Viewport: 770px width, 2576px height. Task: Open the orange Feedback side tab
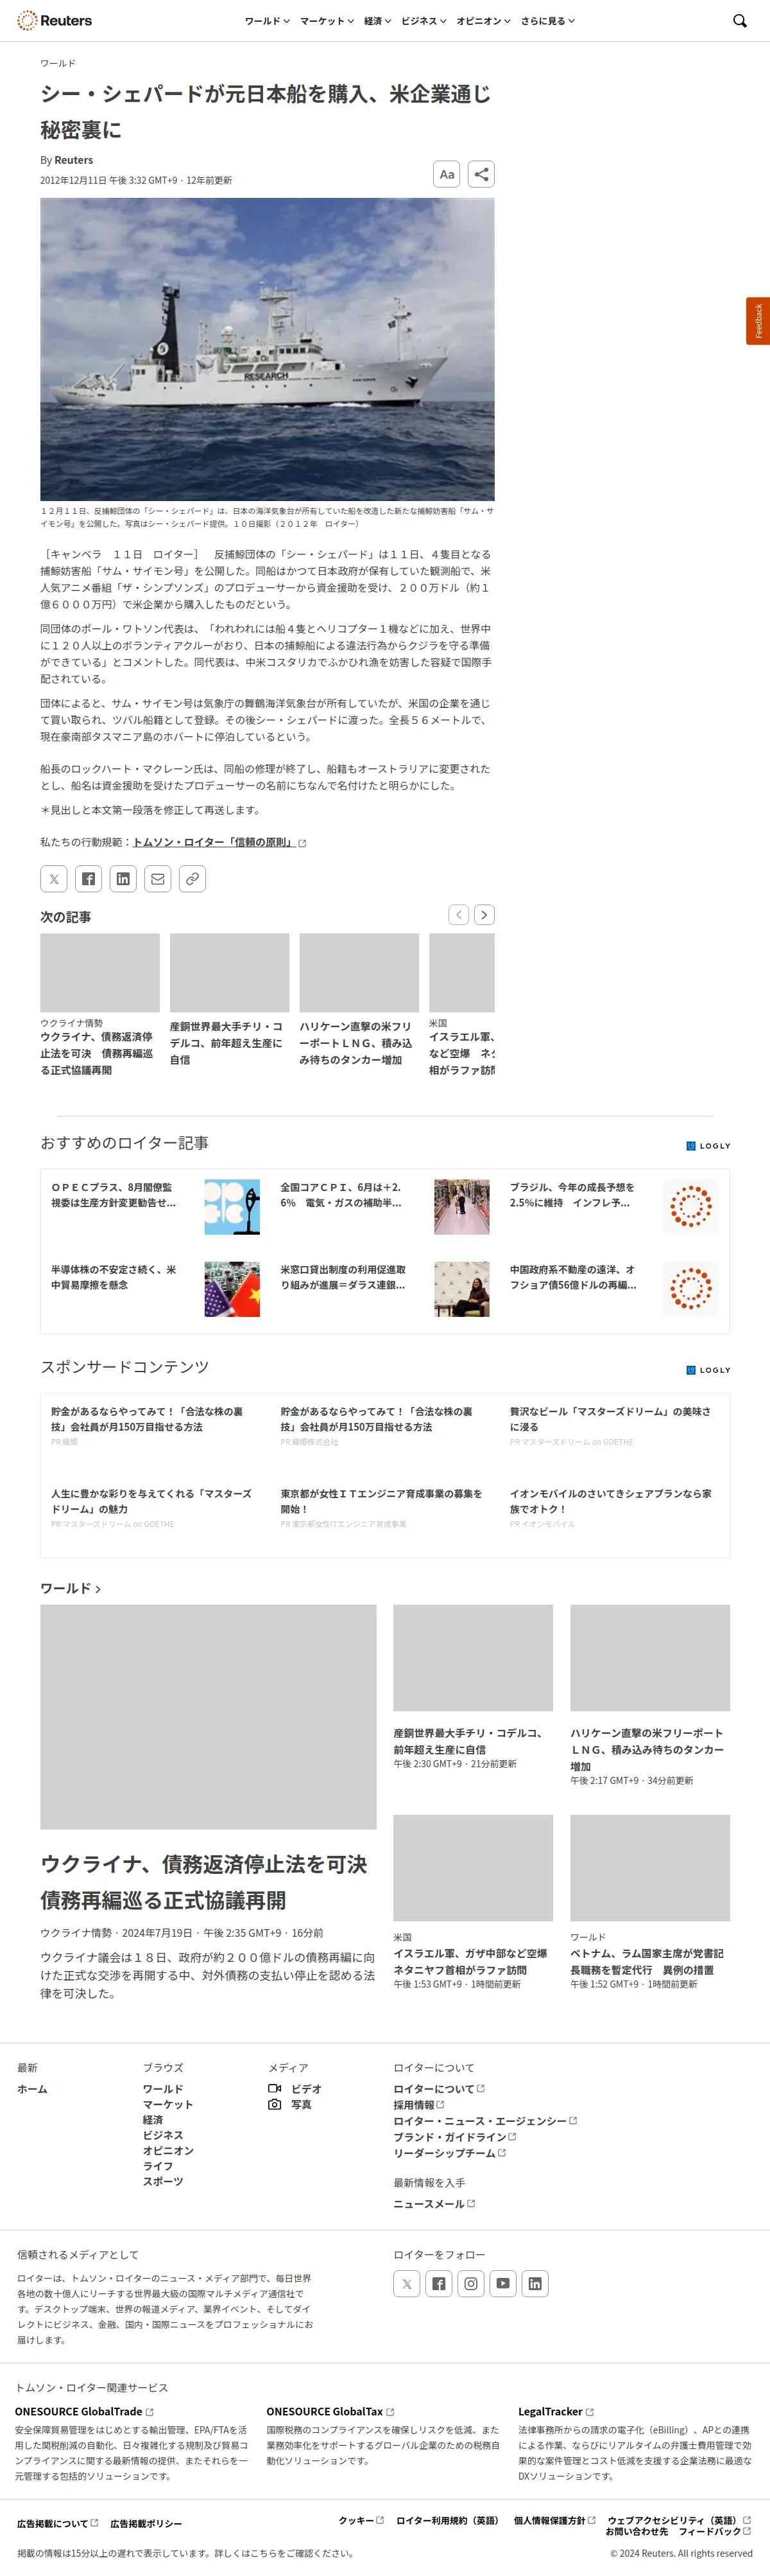click(758, 321)
